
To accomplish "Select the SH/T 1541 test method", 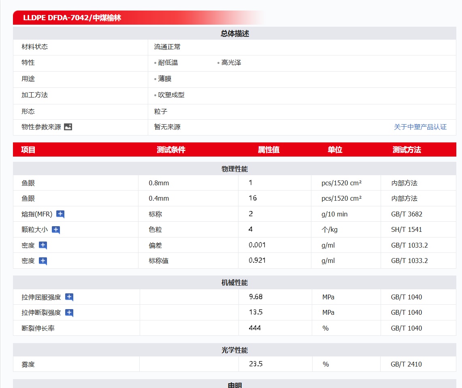I will click(406, 230).
